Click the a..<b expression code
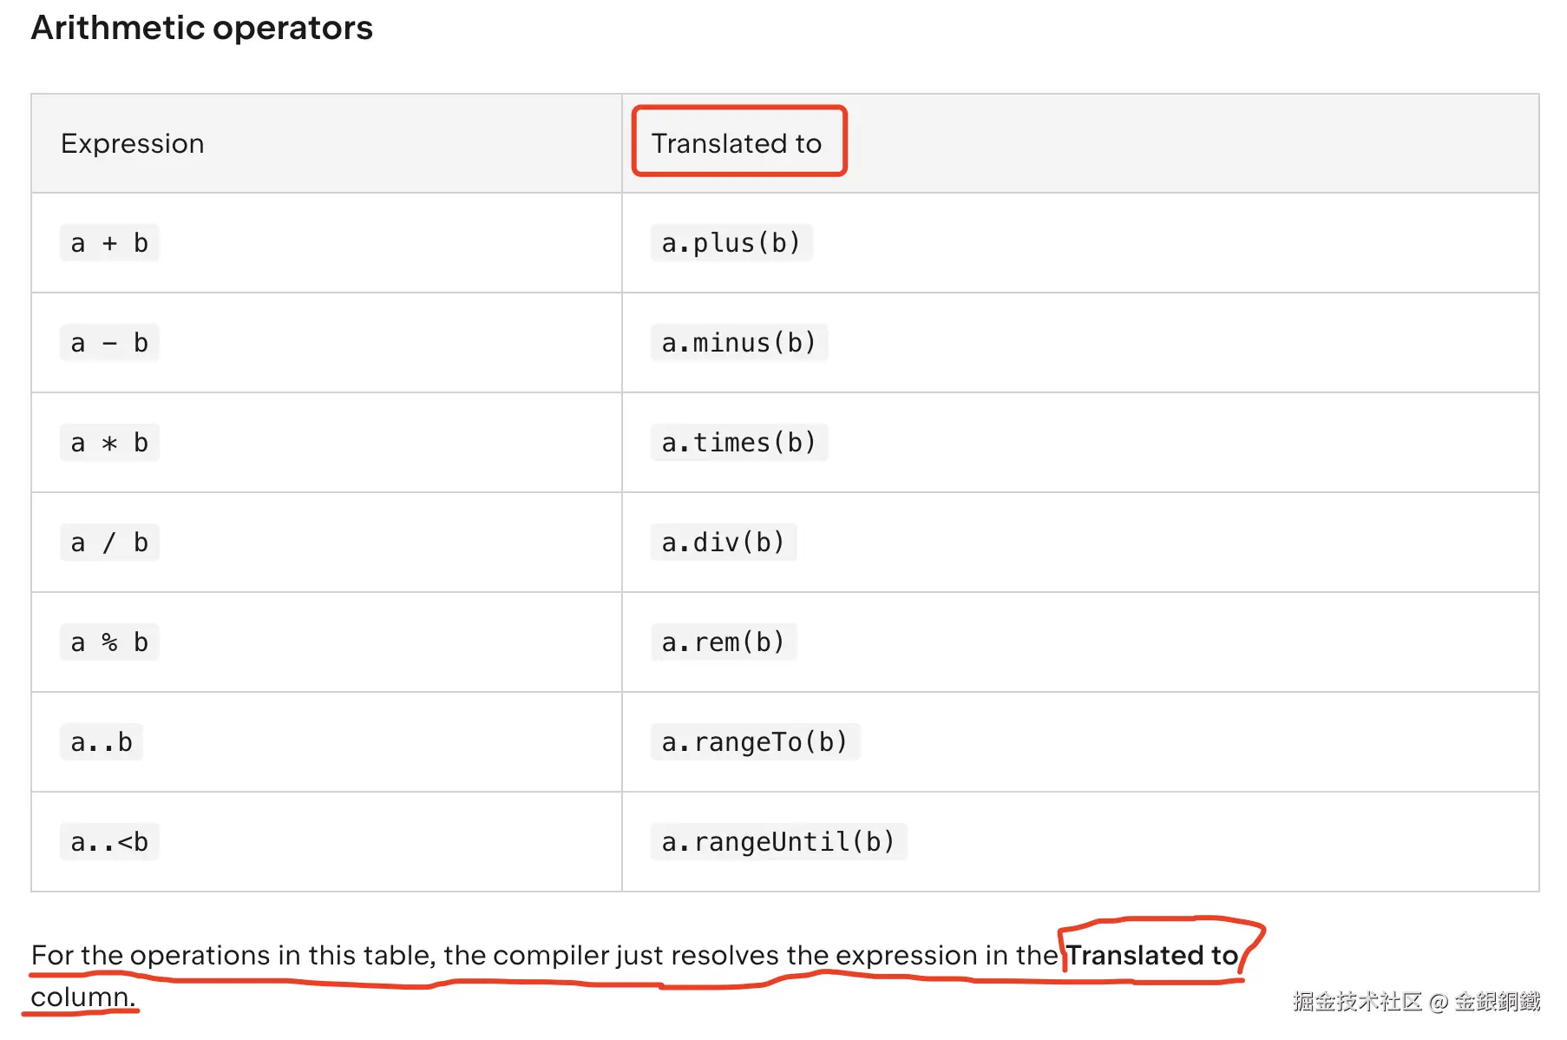Screen dimensions: 1567x1040 pos(109,842)
